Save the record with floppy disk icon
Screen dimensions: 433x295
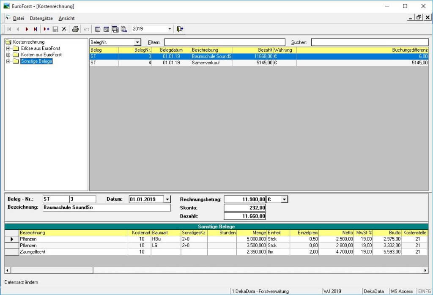pos(55,29)
